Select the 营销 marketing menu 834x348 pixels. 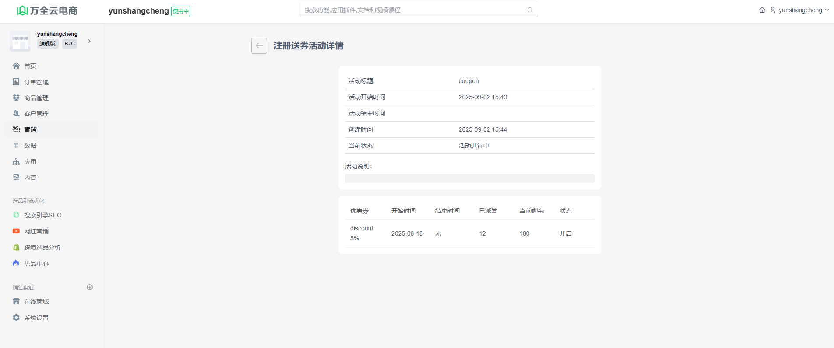pyautogui.click(x=30, y=129)
